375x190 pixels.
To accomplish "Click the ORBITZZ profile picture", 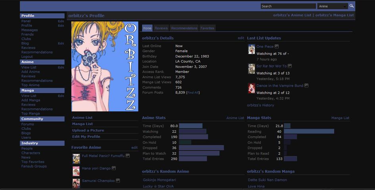I will (x=105, y=66).
